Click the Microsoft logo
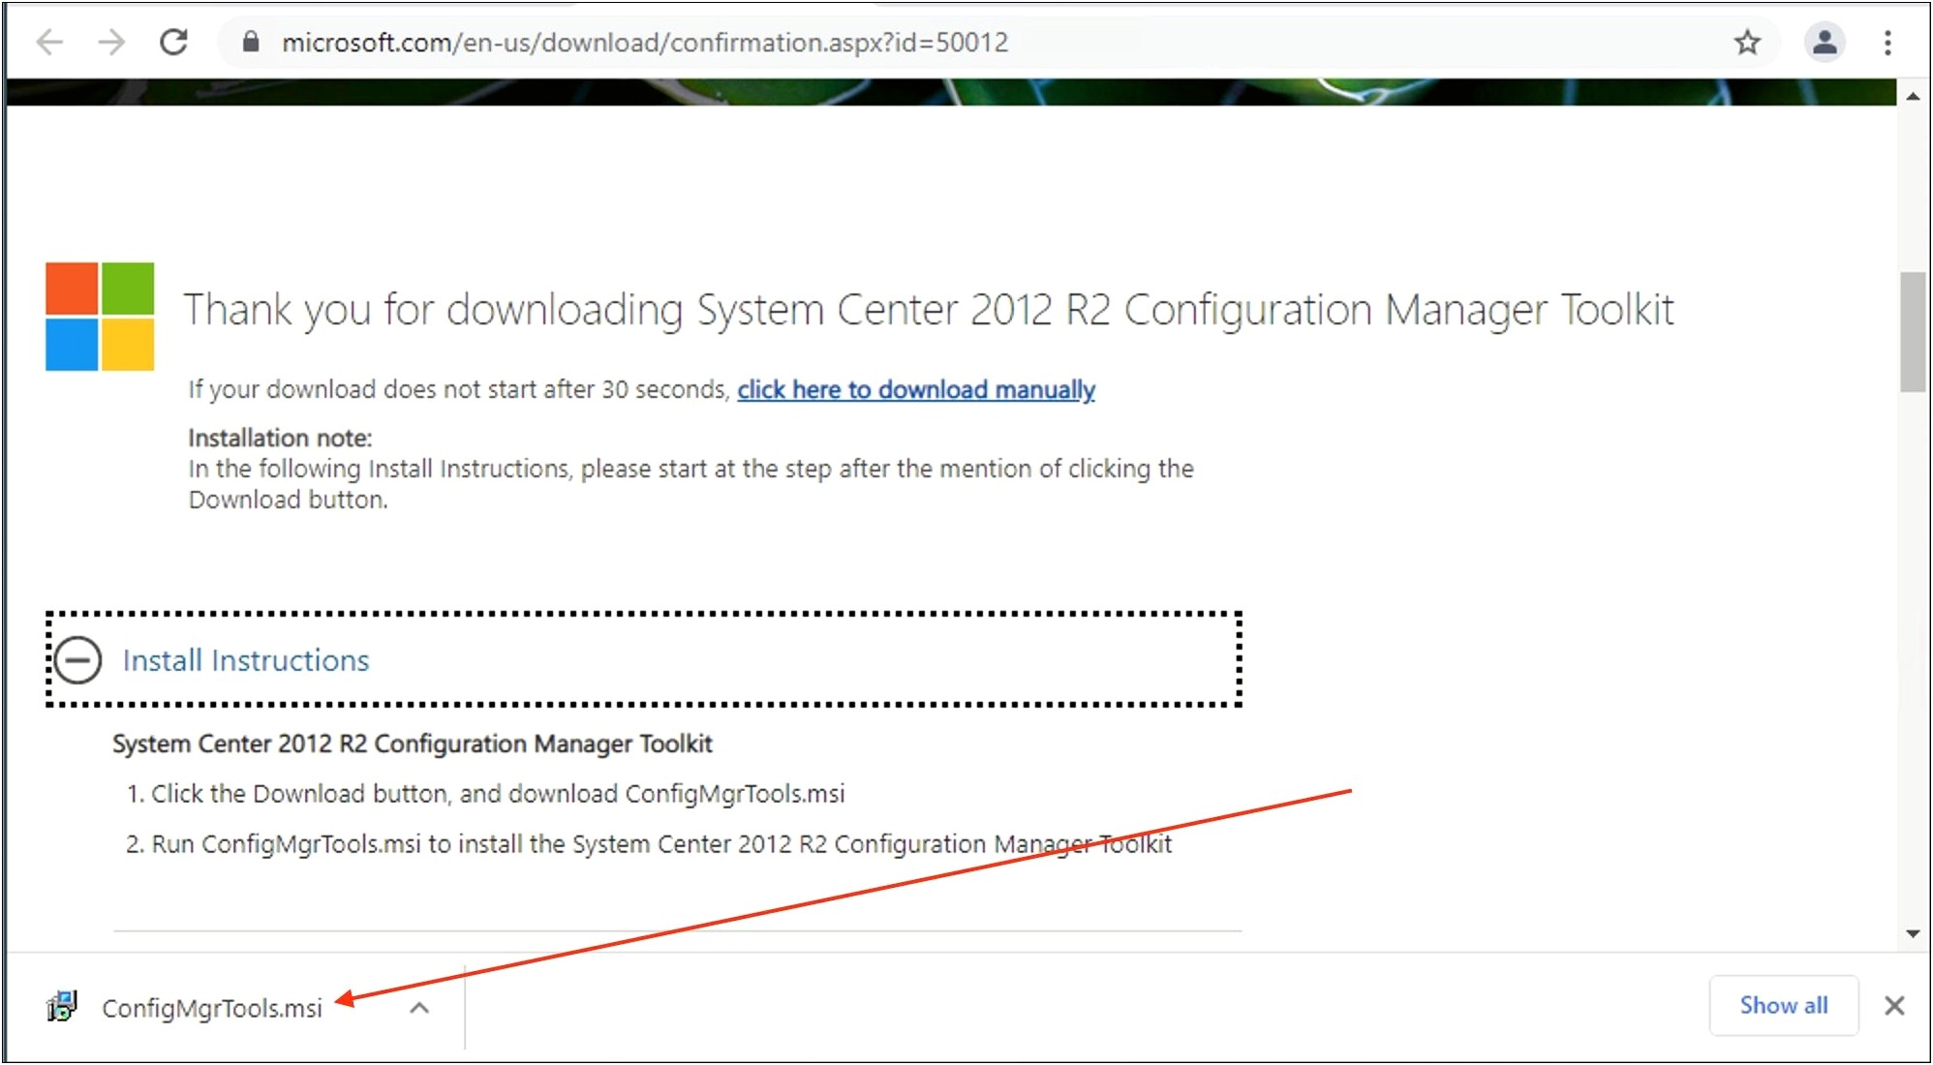The image size is (1933, 1065). click(100, 317)
